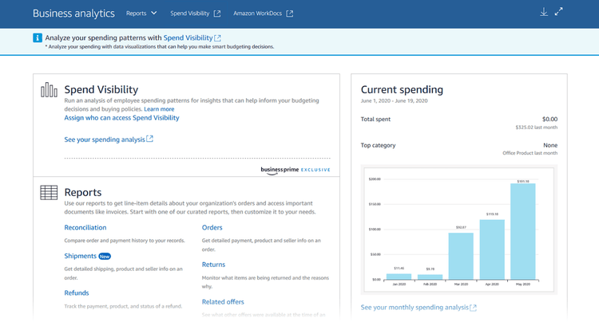The image size is (599, 322).
Task: Click the May 2020 bar in chart
Action: (523, 232)
